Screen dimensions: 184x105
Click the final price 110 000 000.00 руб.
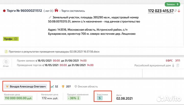pyautogui.click(x=18, y=98)
